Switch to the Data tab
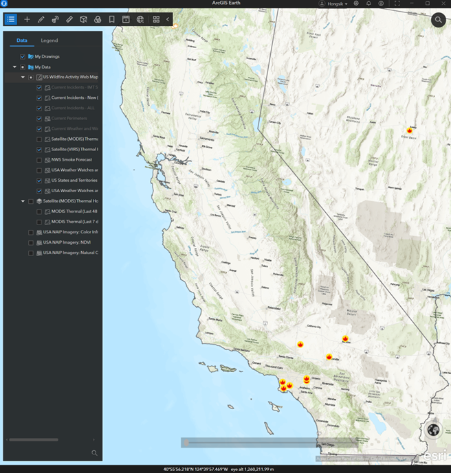Image resolution: width=451 pixels, height=473 pixels. [x=22, y=41]
